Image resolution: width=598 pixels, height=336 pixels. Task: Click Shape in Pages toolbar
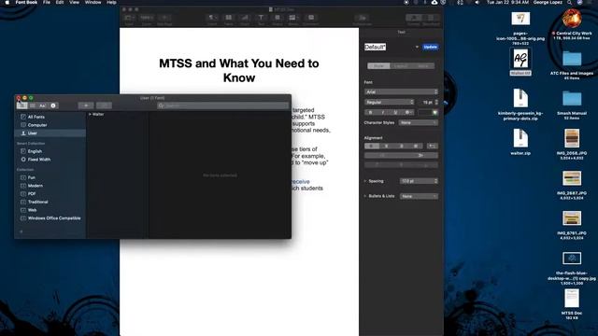(278, 19)
